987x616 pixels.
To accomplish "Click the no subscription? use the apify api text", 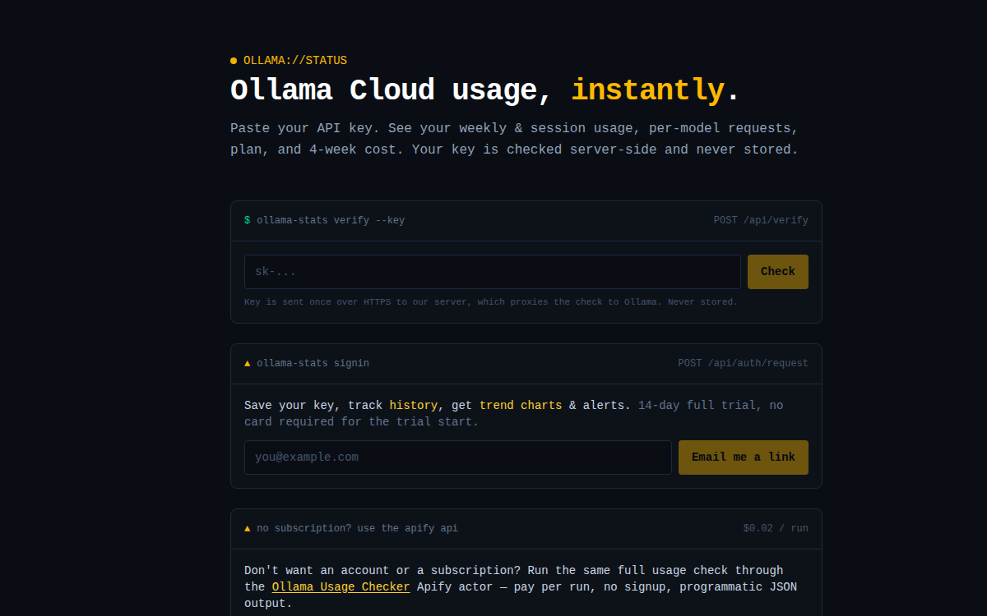I will 357,528.
